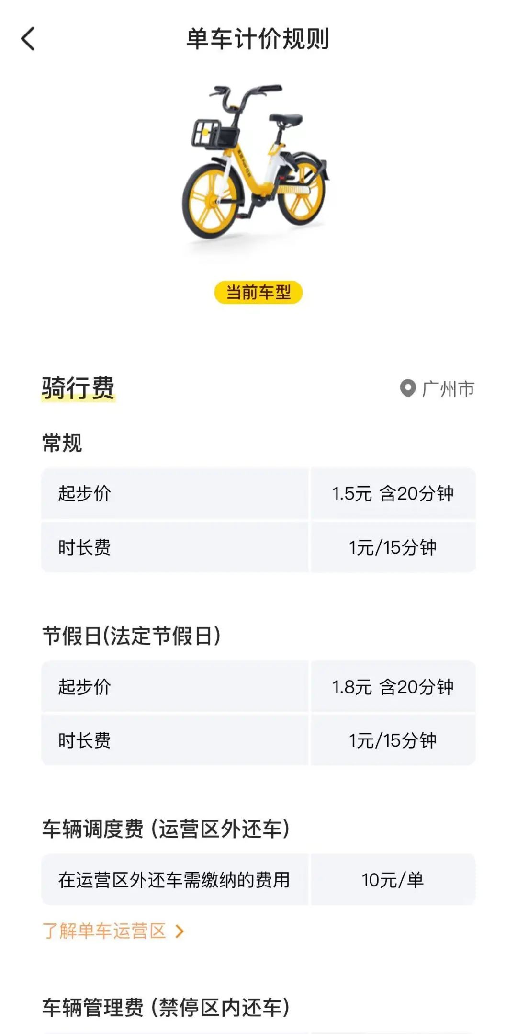Select the 在运营区外还车需缴纳的费用 row
Screen dimensions: 517x1034
(258, 880)
